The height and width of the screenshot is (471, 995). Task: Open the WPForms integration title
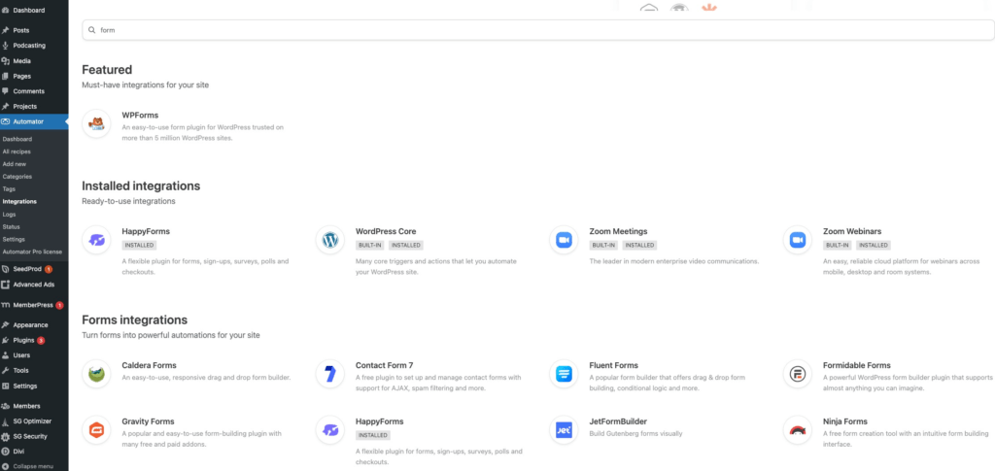(140, 116)
